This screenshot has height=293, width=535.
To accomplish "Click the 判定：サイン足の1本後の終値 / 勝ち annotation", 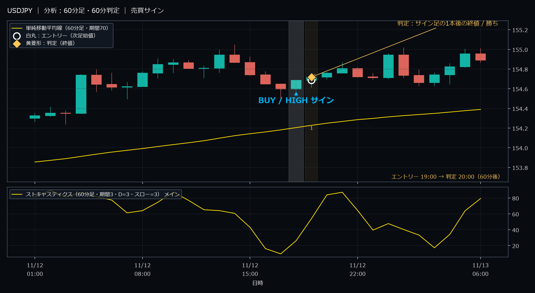I will [x=447, y=23].
